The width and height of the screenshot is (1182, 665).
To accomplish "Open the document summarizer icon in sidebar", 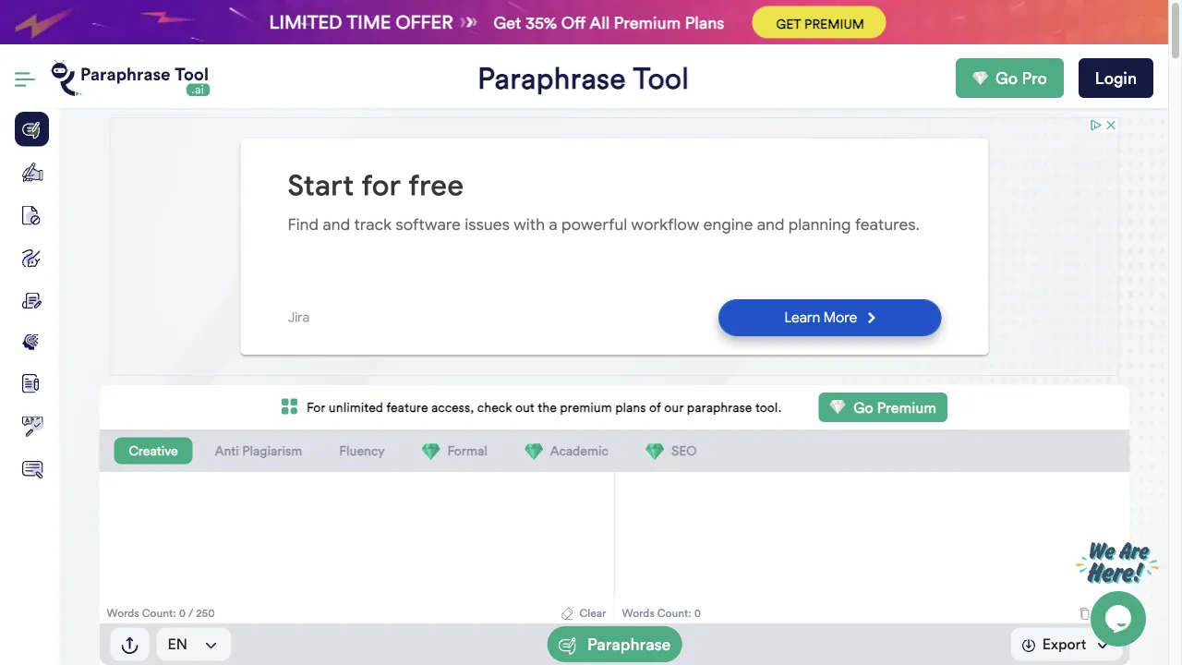I will pyautogui.click(x=31, y=383).
